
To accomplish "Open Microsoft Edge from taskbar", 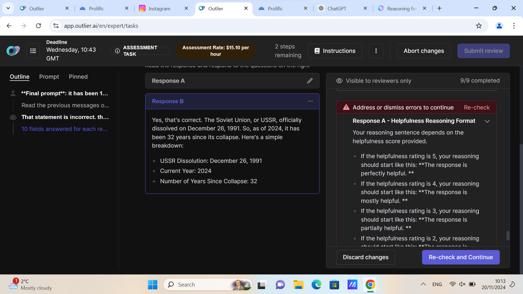I will 316,285.
